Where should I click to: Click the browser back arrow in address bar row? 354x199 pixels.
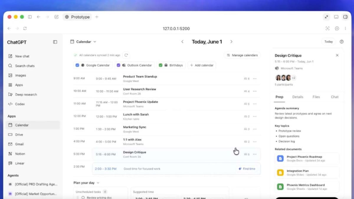[9, 29]
